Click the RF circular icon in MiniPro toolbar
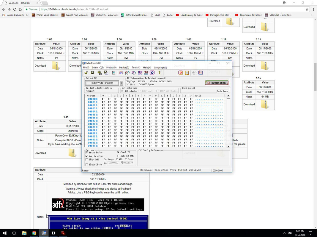Viewport: 317px width, 237px height. click(x=127, y=73)
